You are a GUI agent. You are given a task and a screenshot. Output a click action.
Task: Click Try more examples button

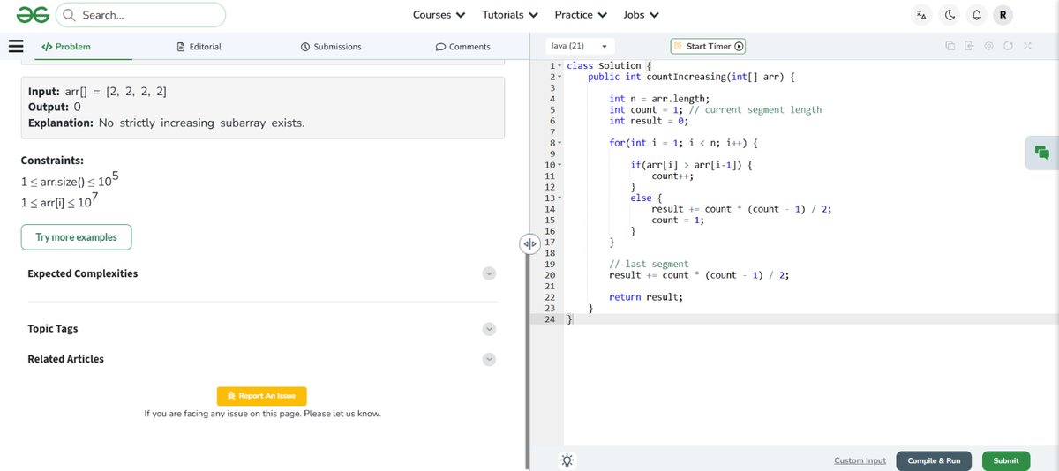pyautogui.click(x=76, y=237)
